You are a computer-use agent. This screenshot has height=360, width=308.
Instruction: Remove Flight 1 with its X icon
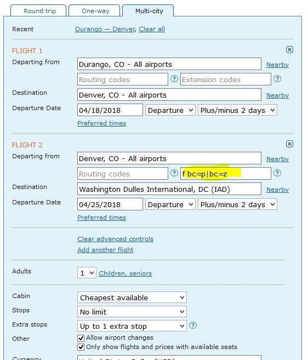point(289,50)
